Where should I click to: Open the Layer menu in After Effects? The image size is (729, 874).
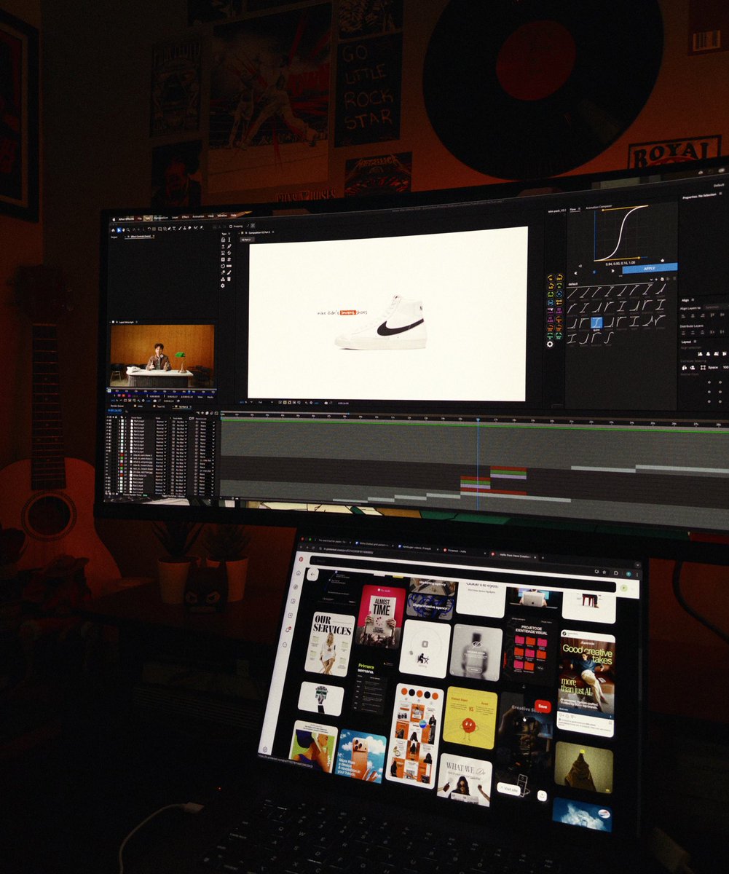point(175,217)
